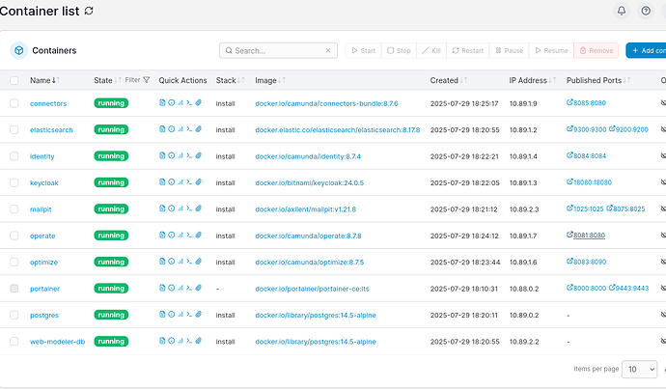Click the Pause button

(509, 50)
